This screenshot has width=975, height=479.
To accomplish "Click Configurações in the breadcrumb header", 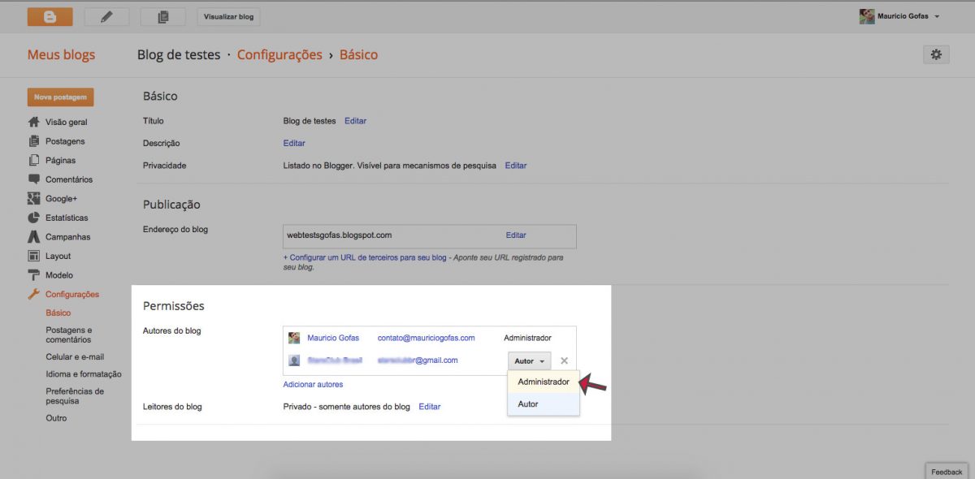I will coord(279,55).
